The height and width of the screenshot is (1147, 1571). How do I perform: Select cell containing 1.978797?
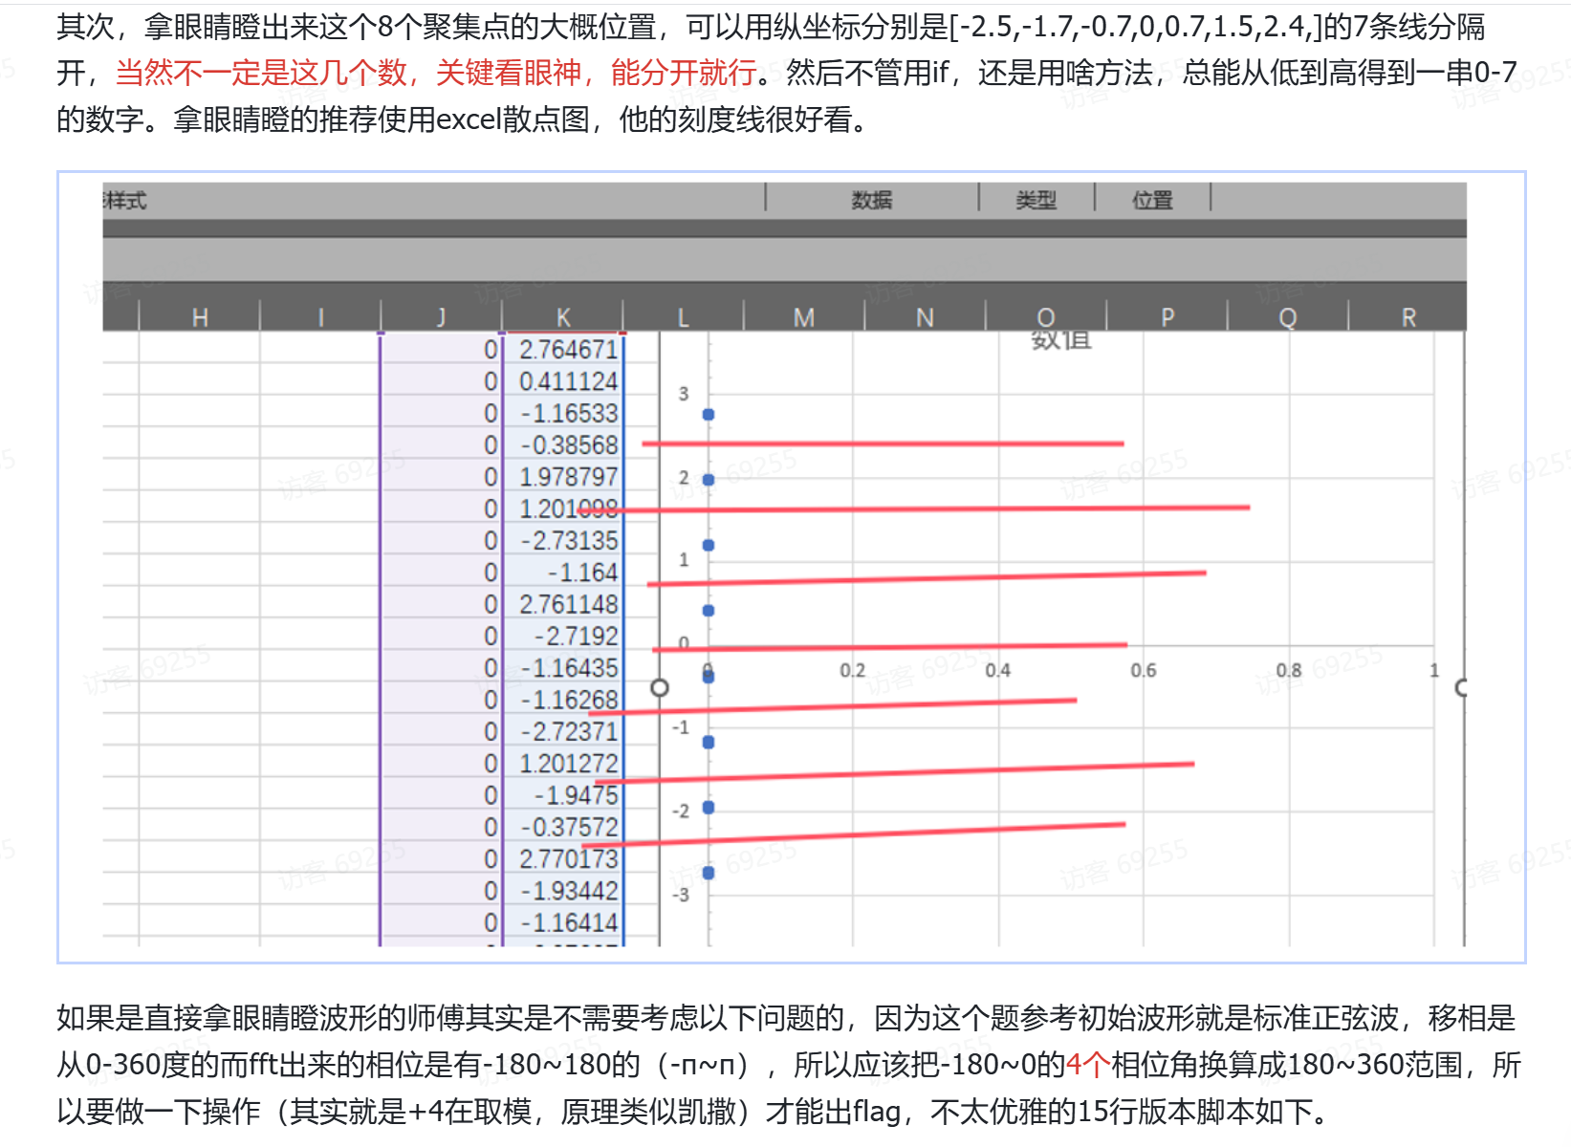[568, 477]
